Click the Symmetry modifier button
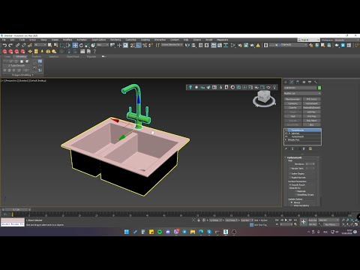The height and width of the screenshot is (270, 360). pos(292,103)
